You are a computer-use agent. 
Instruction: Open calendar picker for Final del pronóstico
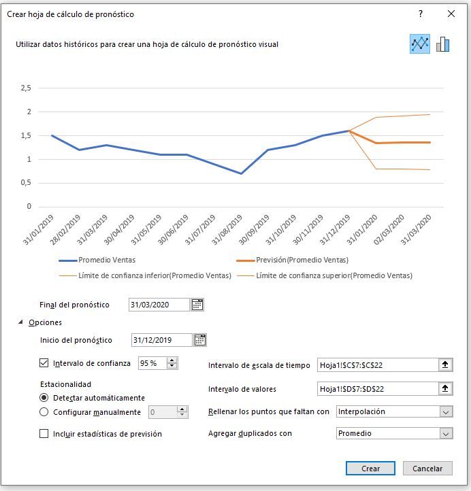pos(197,305)
